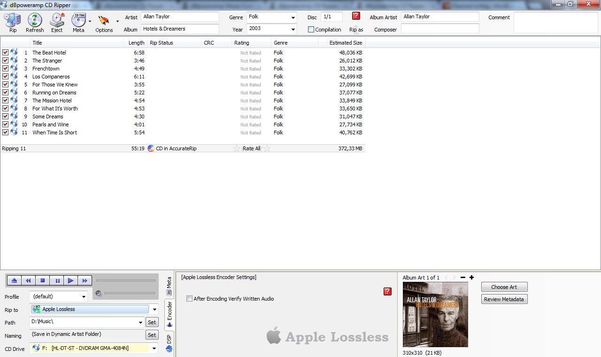Click the Choose Art button
Screen dimensions: 601x357
click(x=504, y=287)
